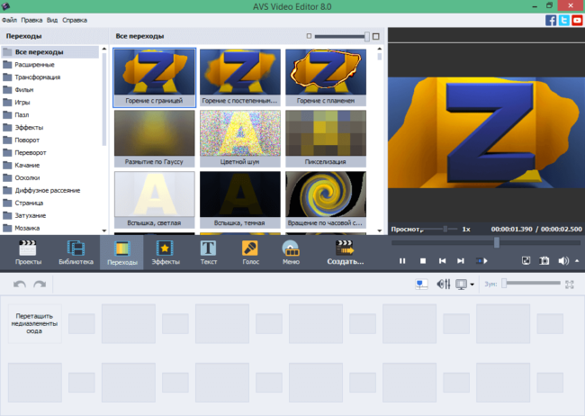Screen dimensions: 585x416
Task: Select Горение с пламенем transition
Action: pyautogui.click(x=326, y=77)
